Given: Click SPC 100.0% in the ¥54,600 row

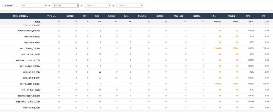Looking at the screenshot, I should [x=266, y=84].
